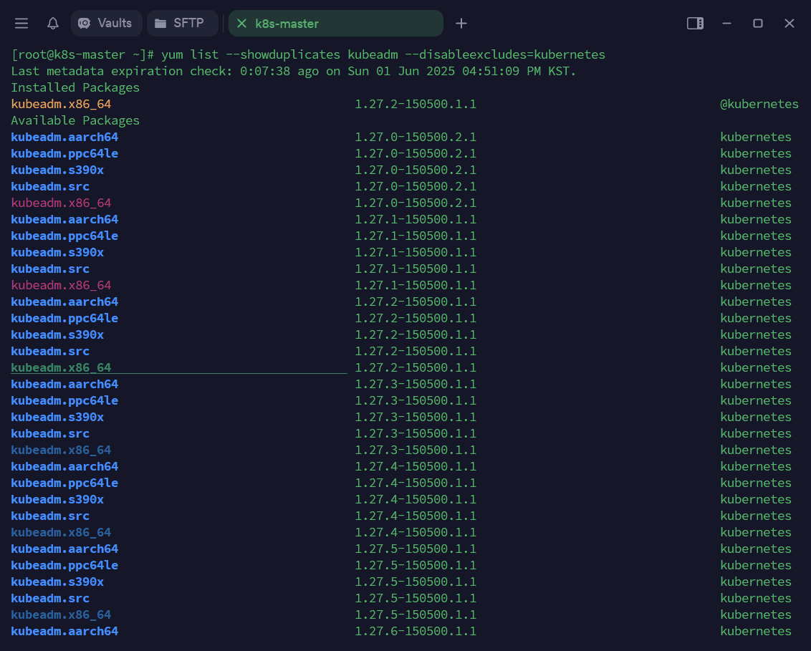Click kubeadm.s390x on the 1.27.5-150500.1.1 row
Viewport: 811px width, 651px height.
[x=57, y=582]
